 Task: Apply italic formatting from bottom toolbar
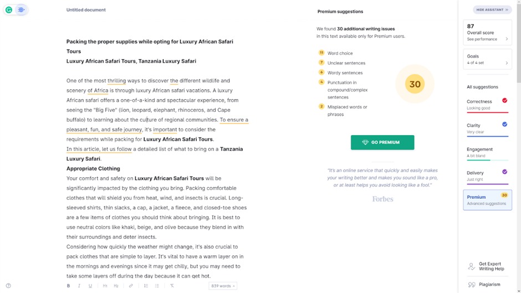tap(79, 286)
